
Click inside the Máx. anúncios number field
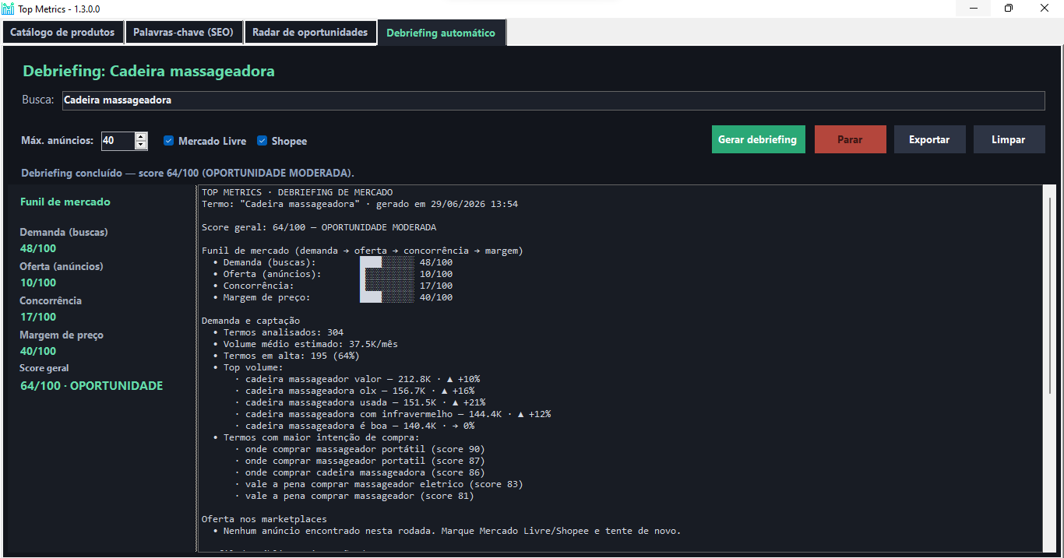pyautogui.click(x=118, y=141)
